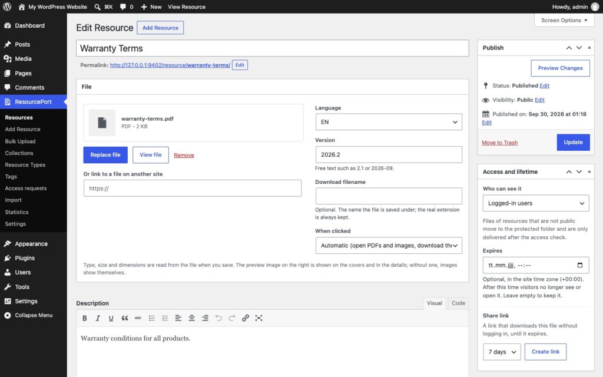
Task: Click the Update button
Action: pyautogui.click(x=573, y=143)
